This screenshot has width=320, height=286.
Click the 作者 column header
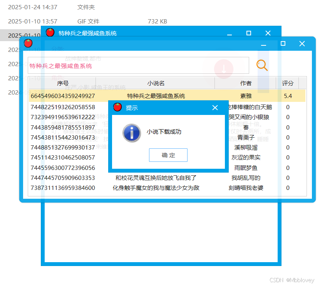[x=246, y=83]
